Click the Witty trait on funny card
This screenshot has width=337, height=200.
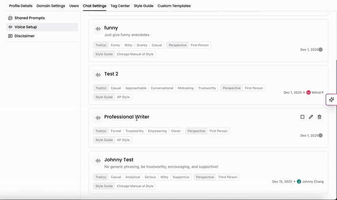[128, 45]
